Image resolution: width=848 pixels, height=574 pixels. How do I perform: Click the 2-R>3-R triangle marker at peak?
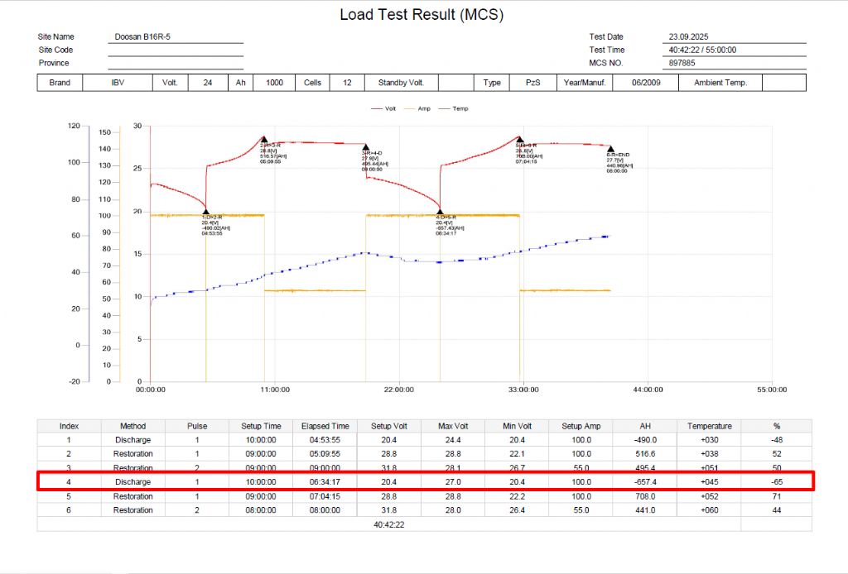pyautogui.click(x=263, y=140)
